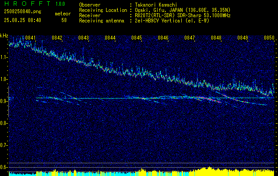This screenshot has width=278, height=176.
Task: Click the 0846 time marker
Action: (163, 38)
